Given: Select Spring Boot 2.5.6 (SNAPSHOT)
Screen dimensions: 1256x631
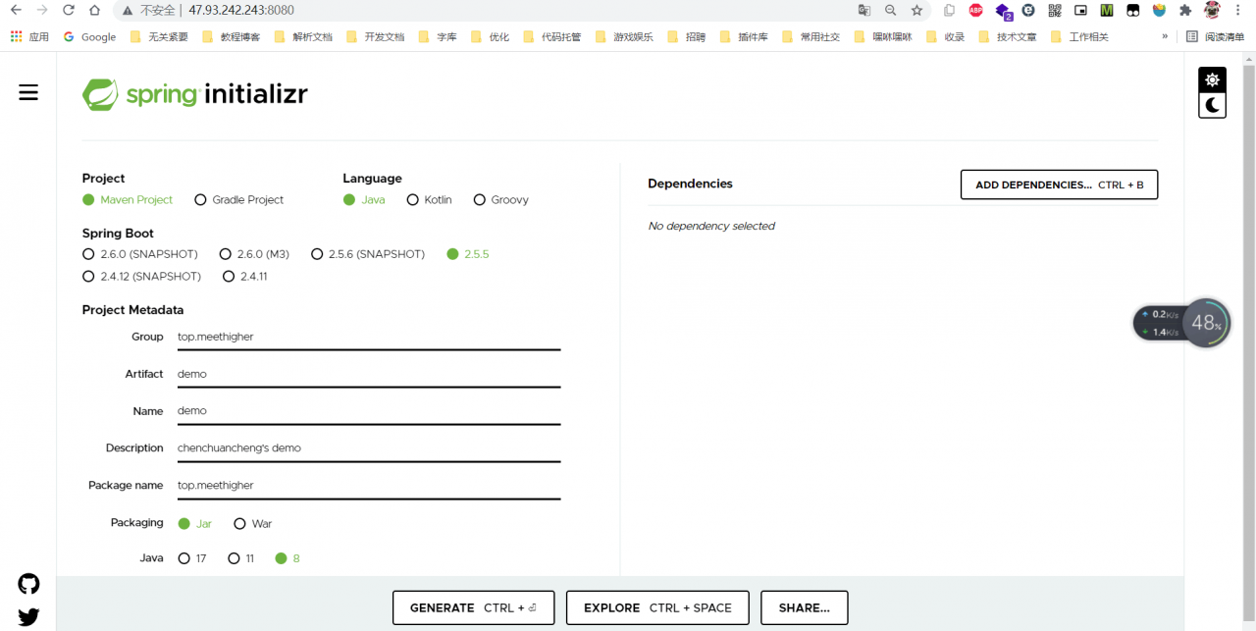Looking at the screenshot, I should [368, 254].
